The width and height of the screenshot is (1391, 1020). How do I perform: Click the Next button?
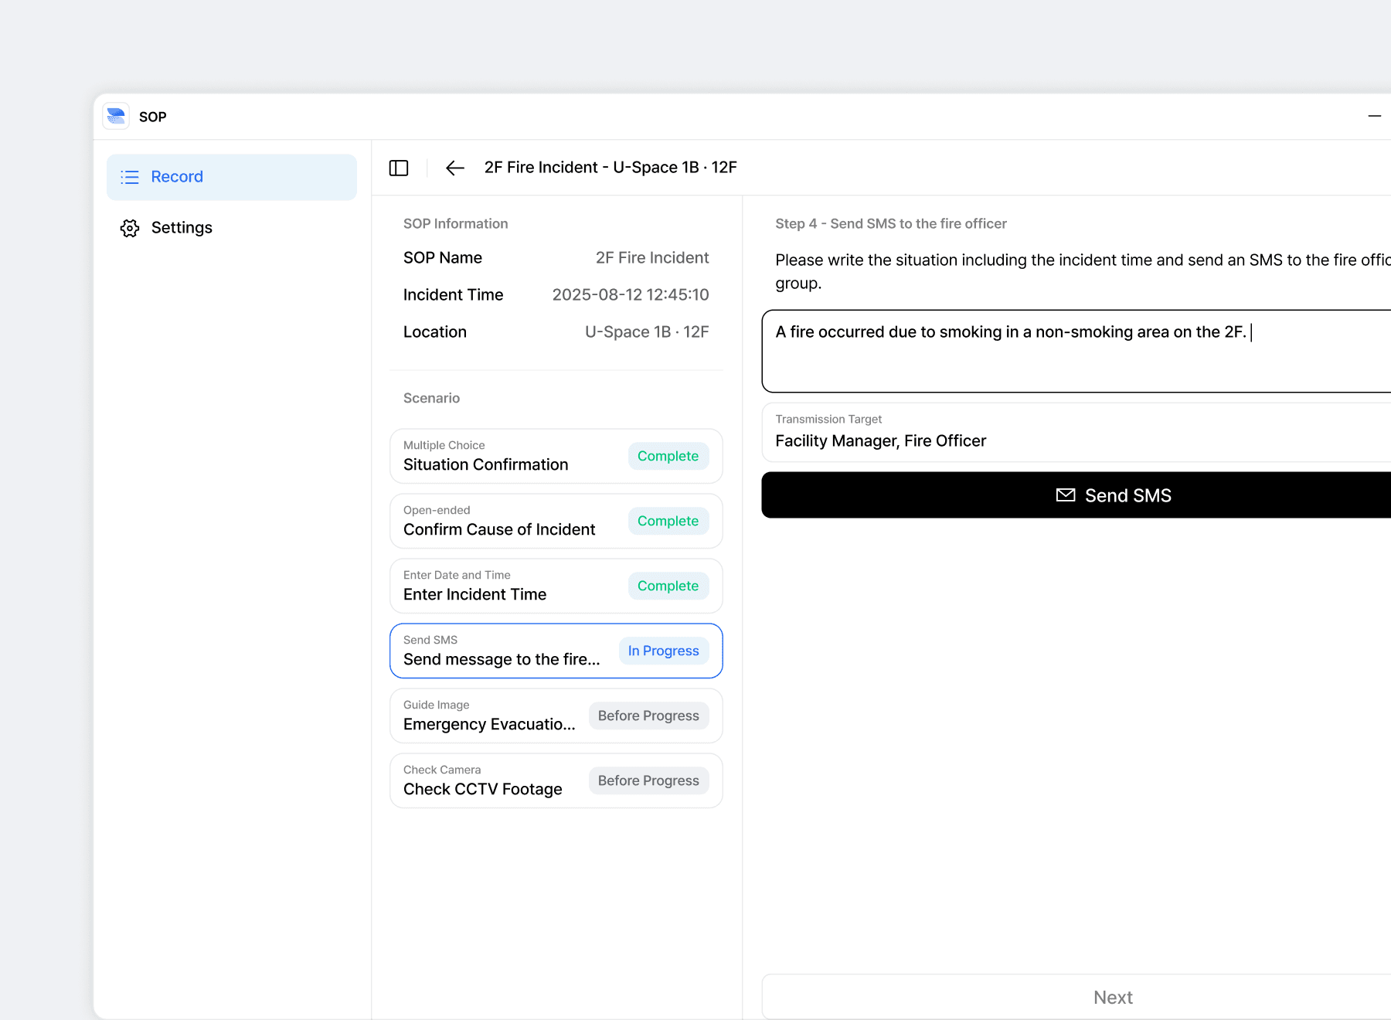[x=1113, y=997]
